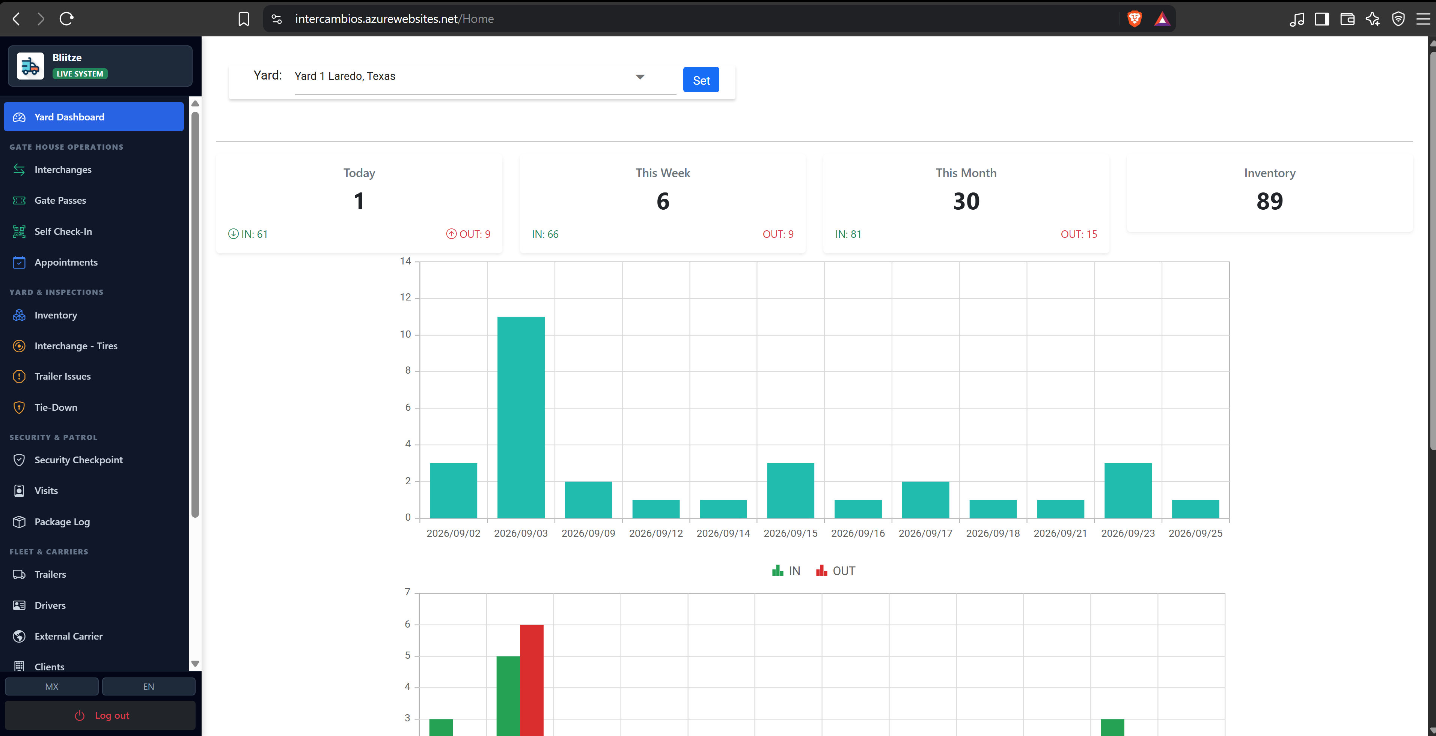Screen dimensions: 1436x736
Task: Click the main page vertical scrollbar
Action: [1432, 251]
